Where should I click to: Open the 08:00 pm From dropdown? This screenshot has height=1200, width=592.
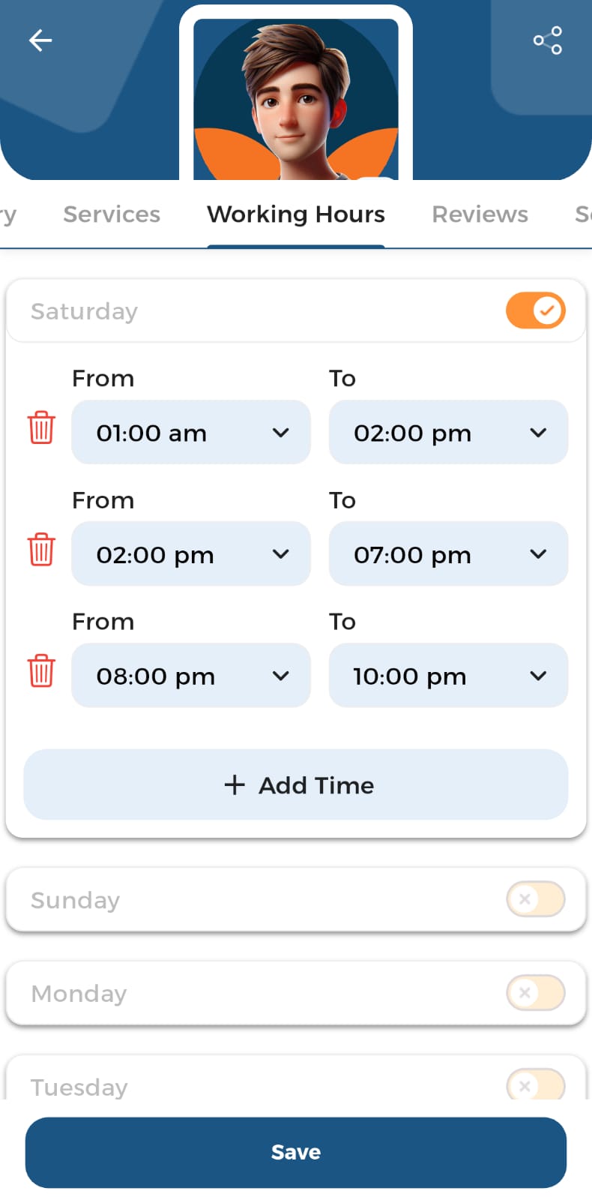coord(190,676)
